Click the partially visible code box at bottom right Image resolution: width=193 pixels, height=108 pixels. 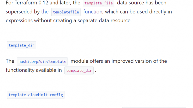tap(154, 107)
